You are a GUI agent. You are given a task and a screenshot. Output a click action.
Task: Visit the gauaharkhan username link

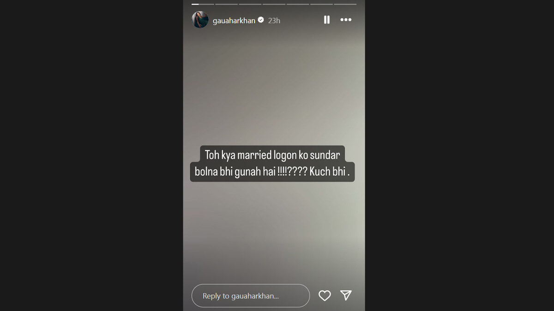click(234, 20)
